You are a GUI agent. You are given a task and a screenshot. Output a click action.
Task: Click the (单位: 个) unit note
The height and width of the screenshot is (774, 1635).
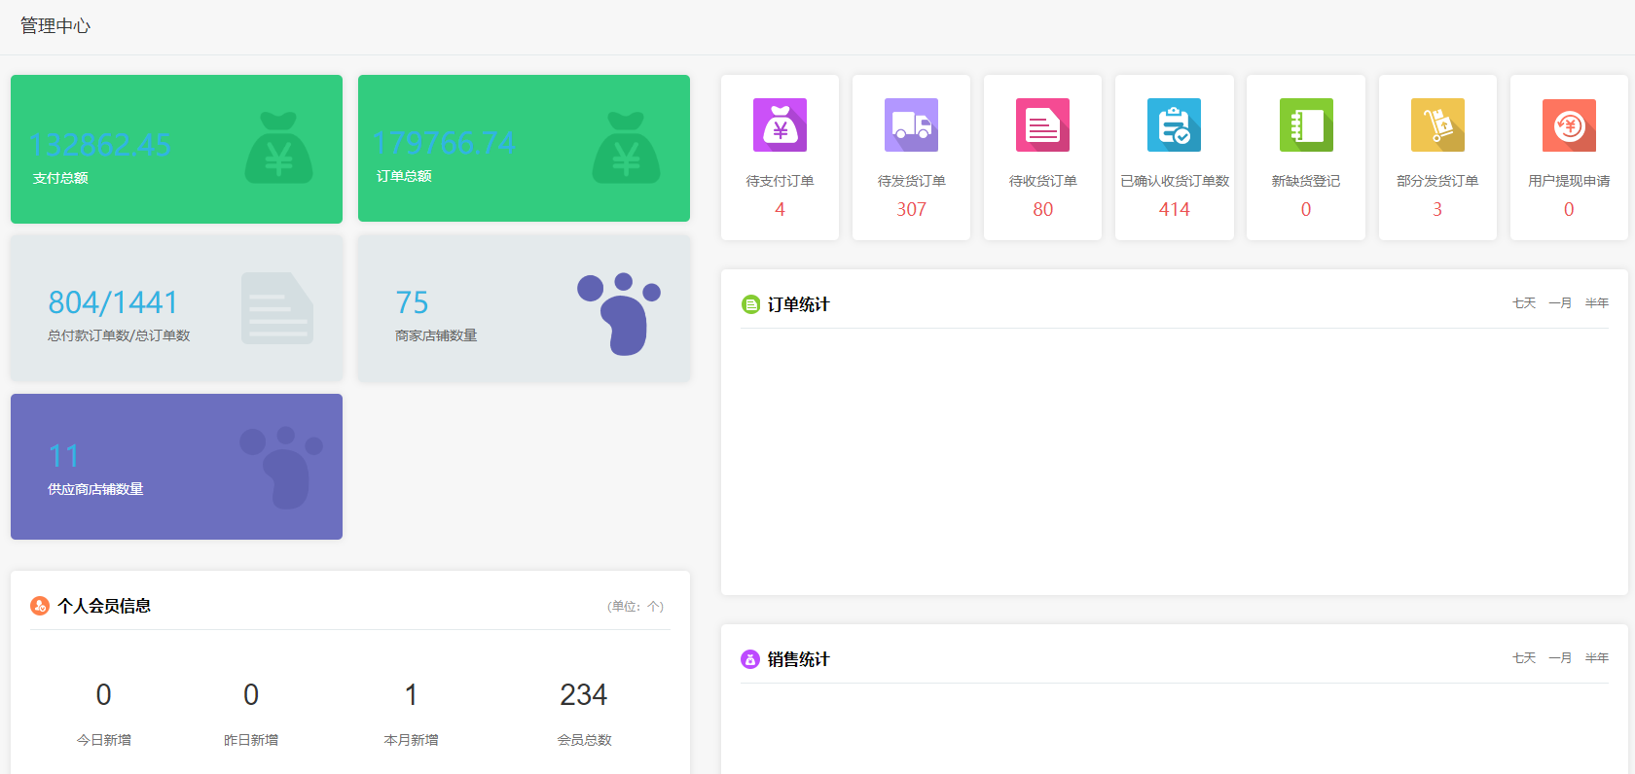(636, 607)
